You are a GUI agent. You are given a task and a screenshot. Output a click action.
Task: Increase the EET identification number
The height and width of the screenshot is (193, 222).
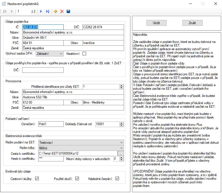coord(122,86)
